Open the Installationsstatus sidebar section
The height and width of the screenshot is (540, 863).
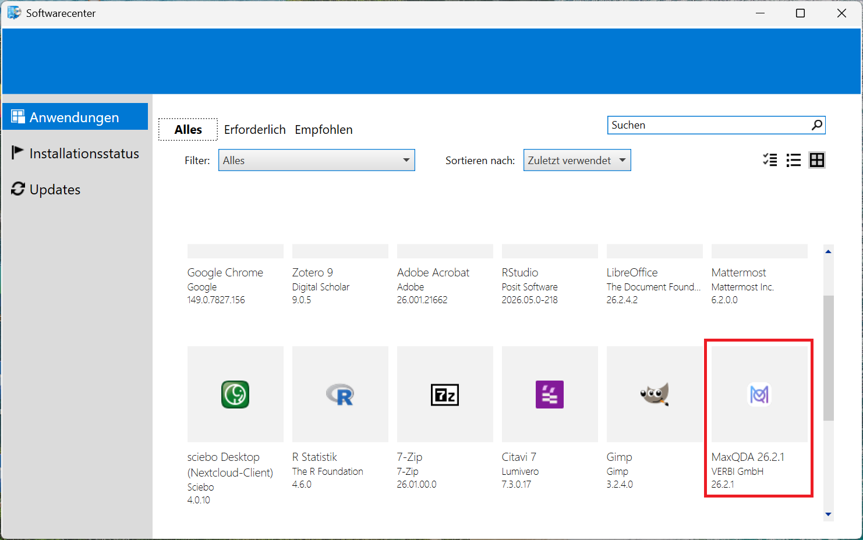click(x=75, y=153)
